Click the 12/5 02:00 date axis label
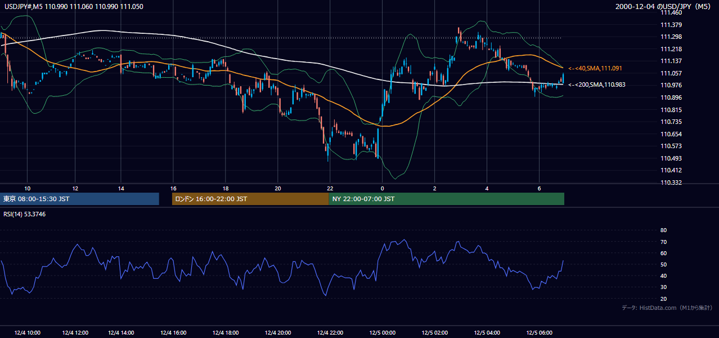Viewport: 719px width, 338px height. [x=435, y=333]
